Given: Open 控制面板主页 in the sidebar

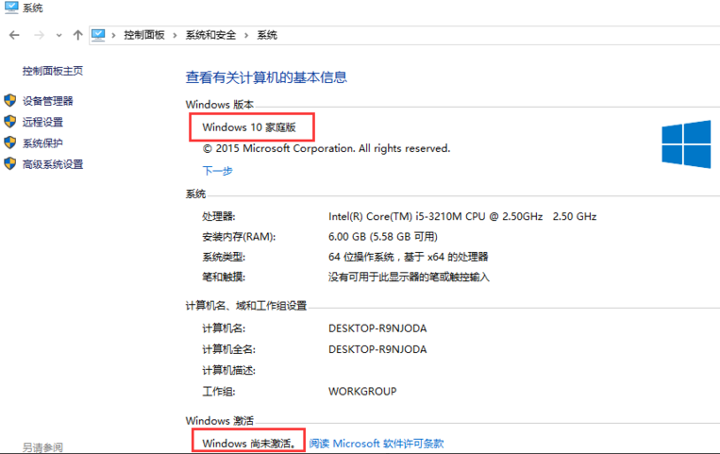Looking at the screenshot, I should point(53,71).
